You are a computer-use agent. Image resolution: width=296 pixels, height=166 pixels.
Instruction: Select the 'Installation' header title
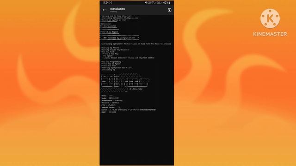coord(117,9)
